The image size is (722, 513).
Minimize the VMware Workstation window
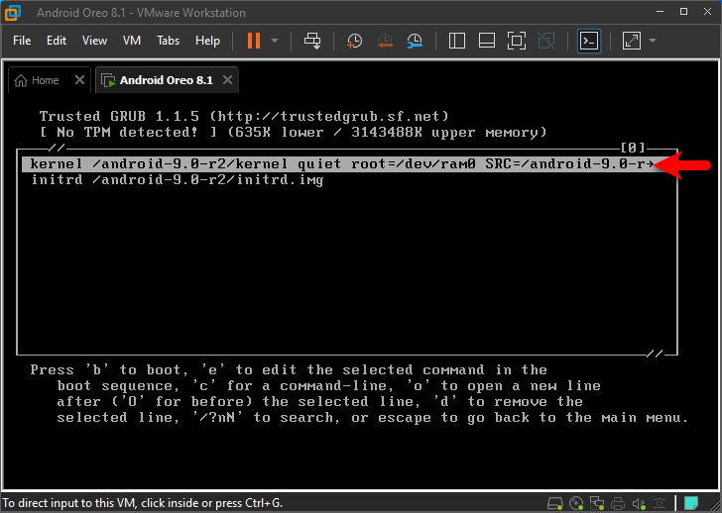pyautogui.click(x=661, y=12)
